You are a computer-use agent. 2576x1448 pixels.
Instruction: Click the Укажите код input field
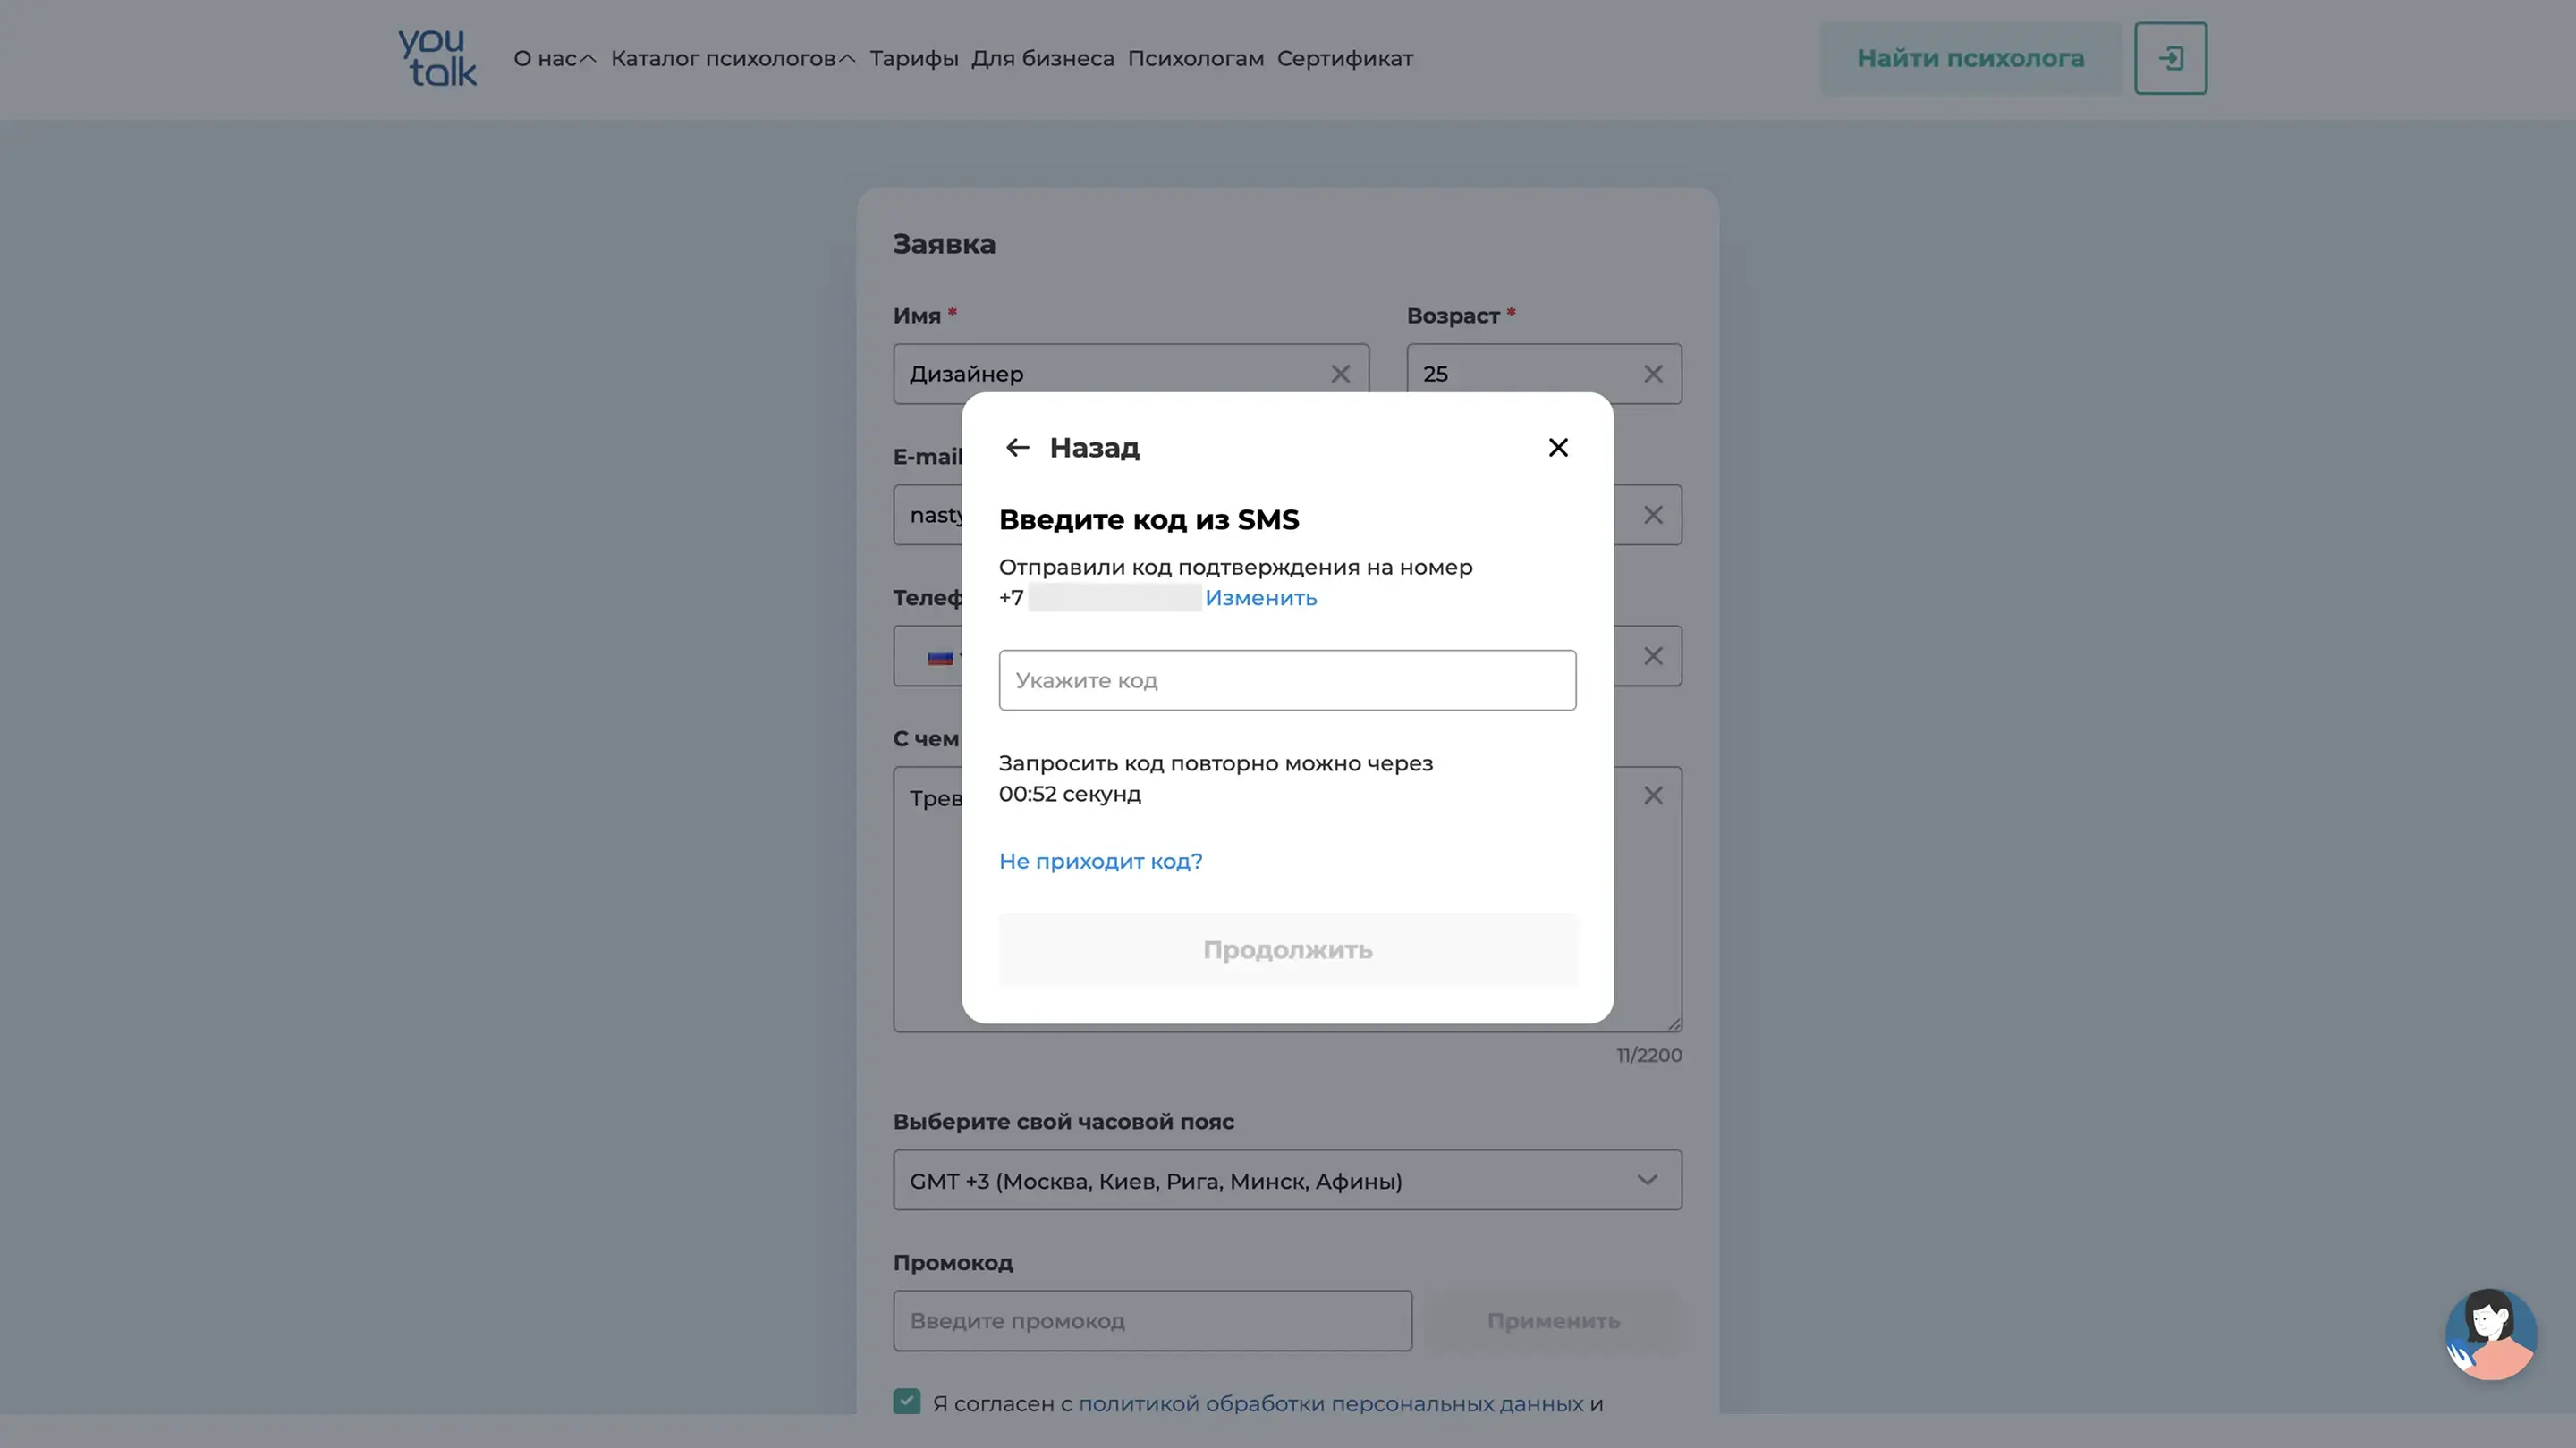(1286, 680)
